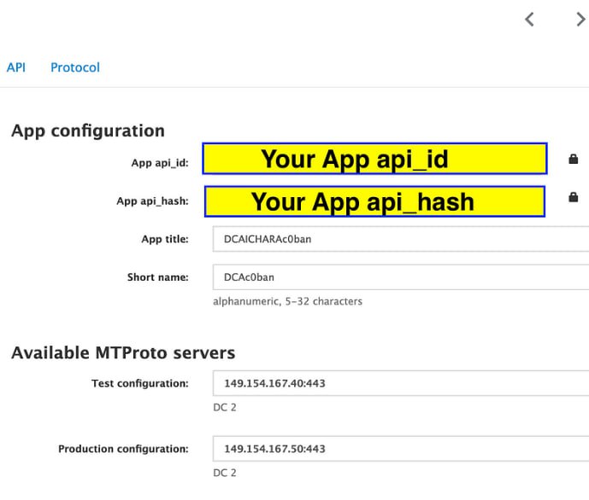
Task: Select the yellow App api_id field
Action: pos(374,159)
